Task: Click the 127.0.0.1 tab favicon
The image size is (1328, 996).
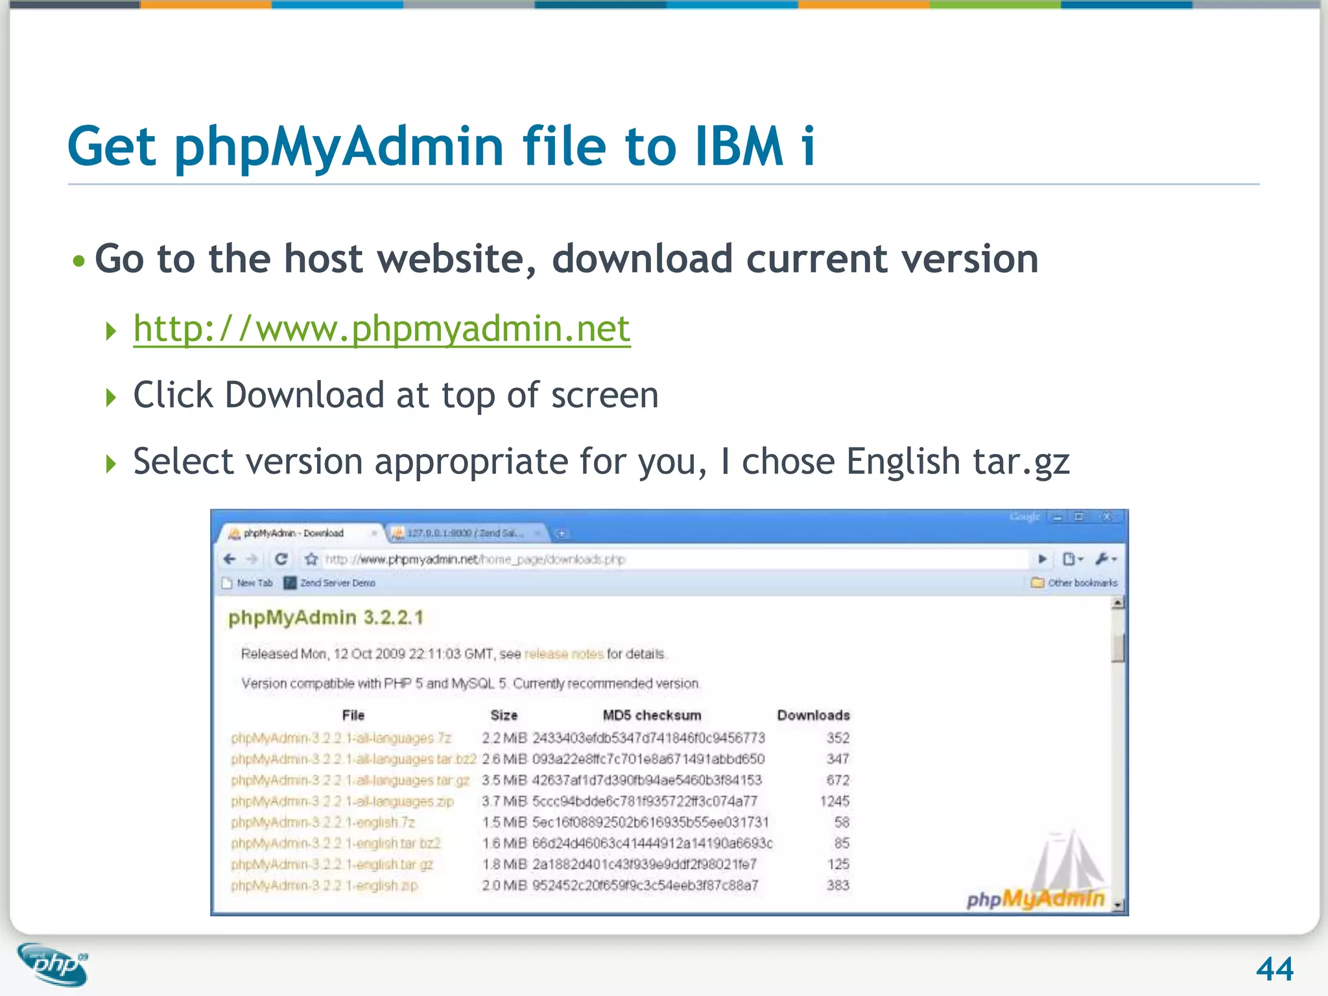Action: pyautogui.click(x=397, y=534)
